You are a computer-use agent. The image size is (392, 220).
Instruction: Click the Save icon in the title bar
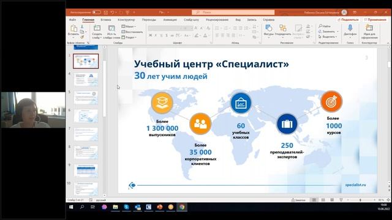[x=106, y=12]
